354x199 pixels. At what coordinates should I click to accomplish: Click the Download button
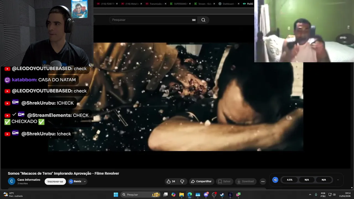pos(246,181)
